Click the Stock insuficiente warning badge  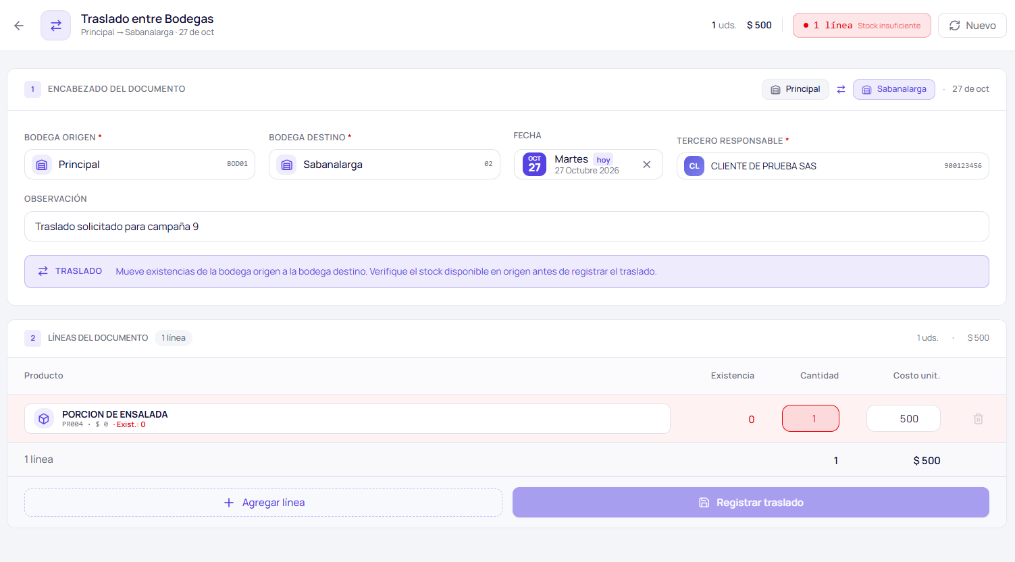862,26
